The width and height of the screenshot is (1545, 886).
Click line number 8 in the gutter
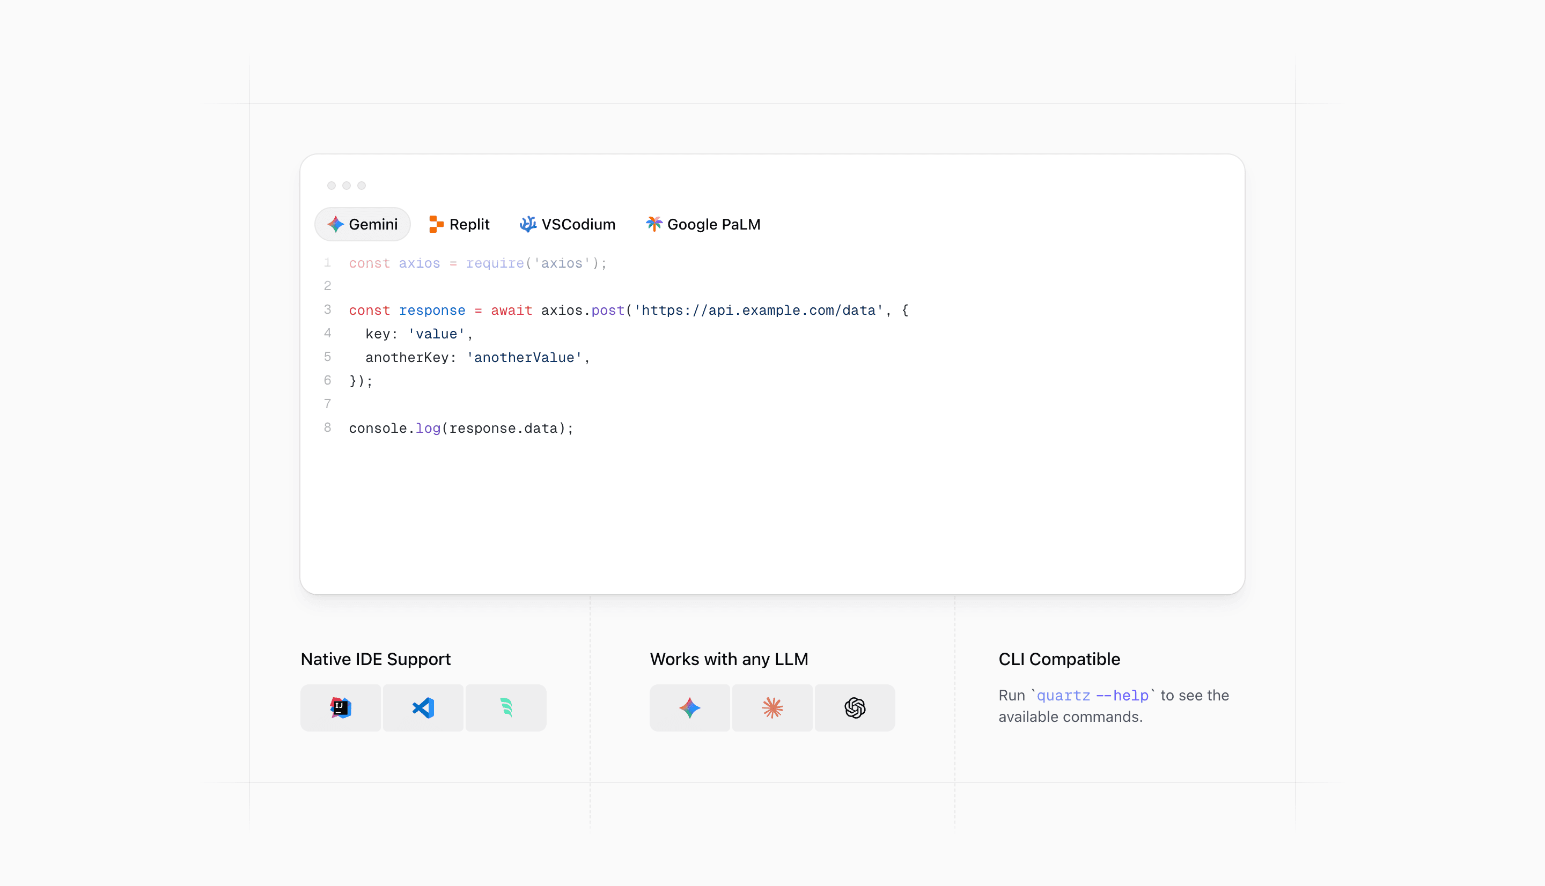point(327,427)
